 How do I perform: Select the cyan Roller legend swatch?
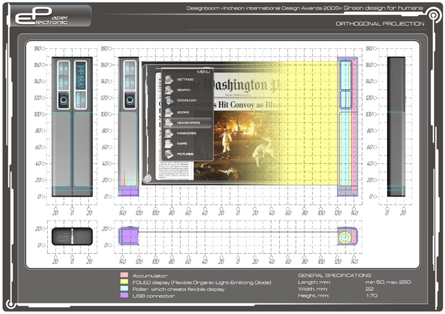(x=123, y=289)
